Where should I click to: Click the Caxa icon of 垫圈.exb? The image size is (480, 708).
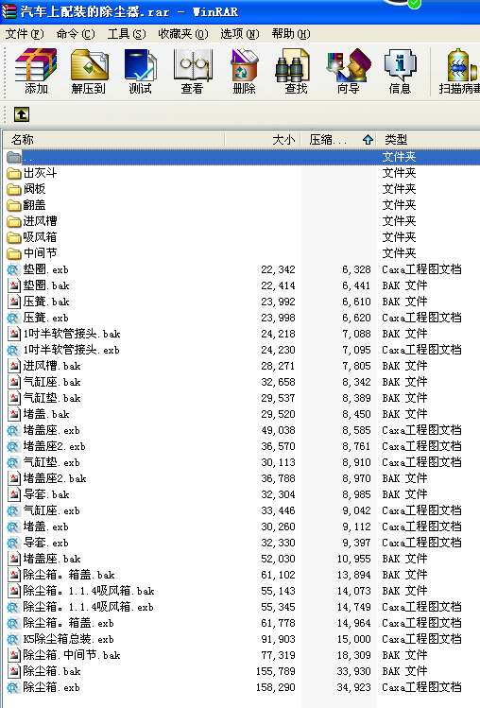pos(13,269)
